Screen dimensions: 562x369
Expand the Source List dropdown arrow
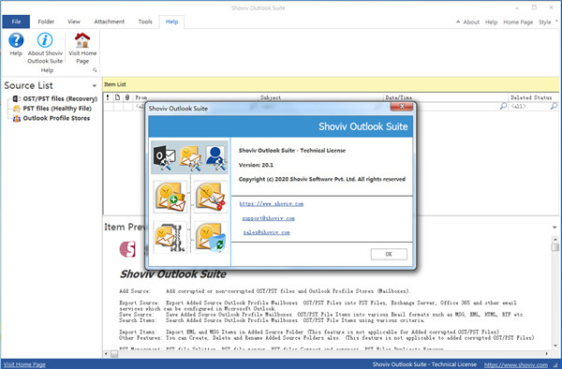[x=95, y=86]
